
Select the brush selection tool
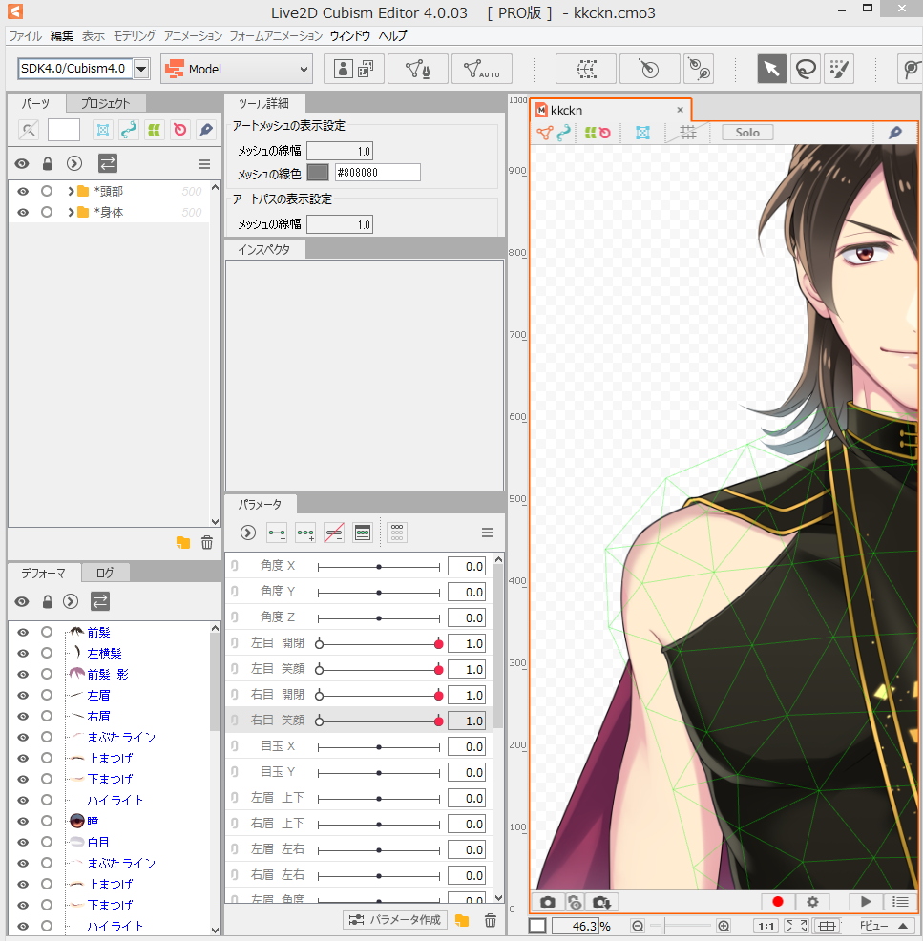(839, 69)
